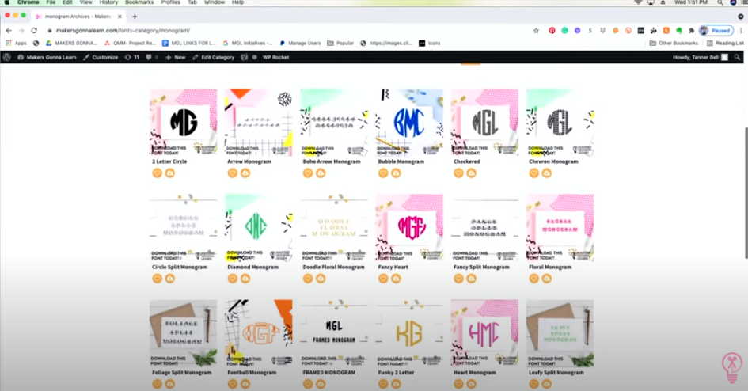Viewport: 748px width, 391px height.
Task: Open the Popular bookmarks folder
Action: (x=341, y=43)
